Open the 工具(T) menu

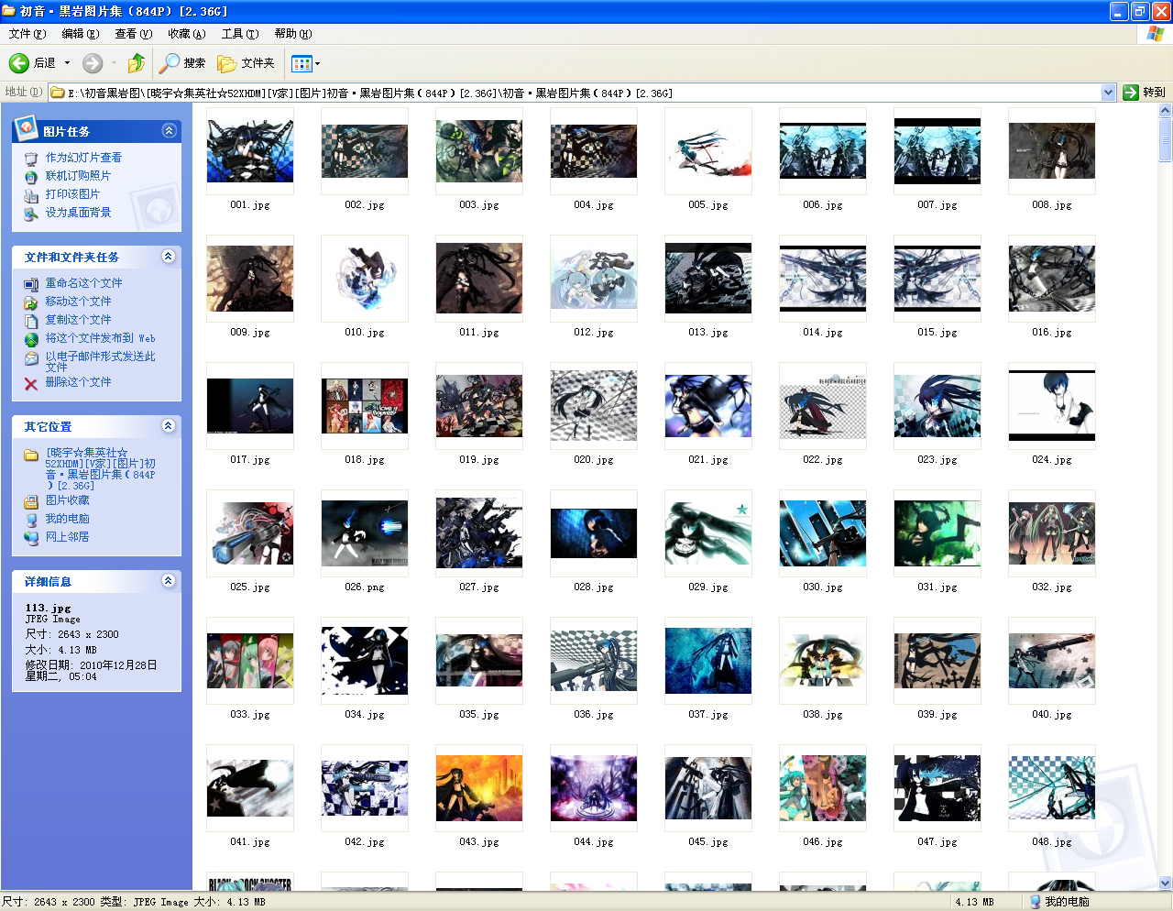click(239, 34)
